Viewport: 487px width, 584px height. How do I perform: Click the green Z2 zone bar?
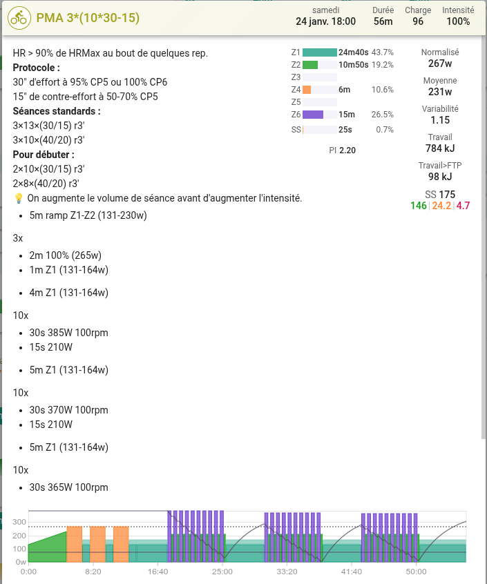(x=310, y=65)
